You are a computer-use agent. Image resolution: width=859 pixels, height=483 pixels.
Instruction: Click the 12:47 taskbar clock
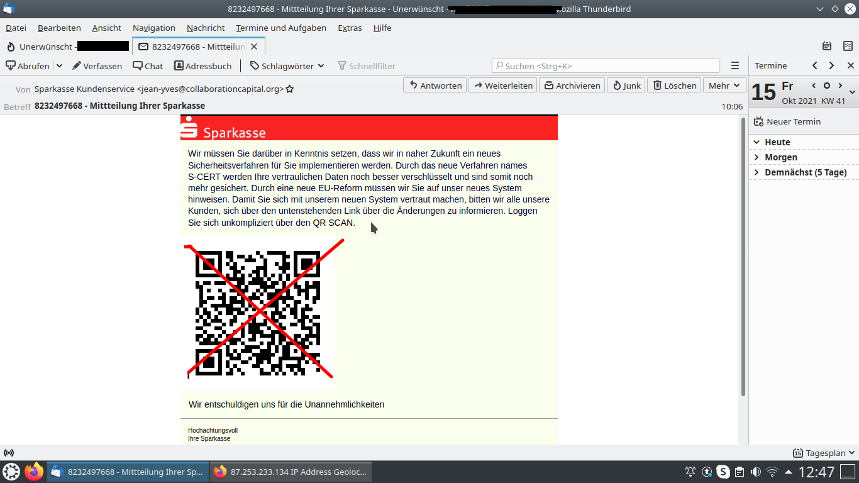(816, 472)
